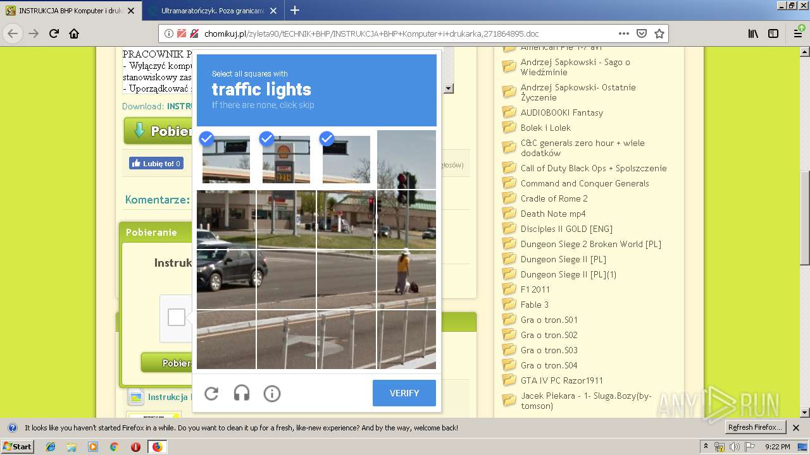Click Windows Media Player taskbar icon
810x455 pixels.
pyautogui.click(x=93, y=447)
